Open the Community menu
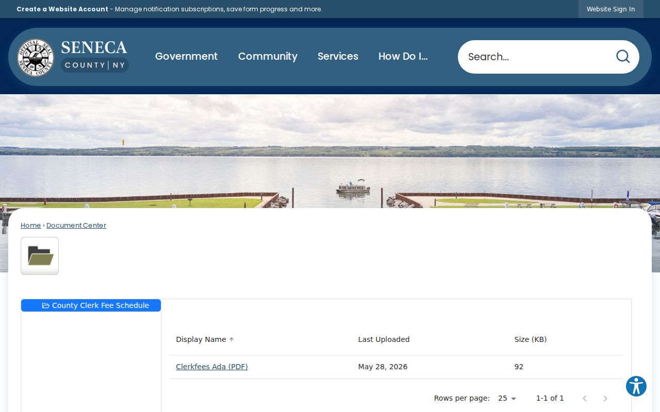This screenshot has width=660, height=412. click(x=268, y=57)
